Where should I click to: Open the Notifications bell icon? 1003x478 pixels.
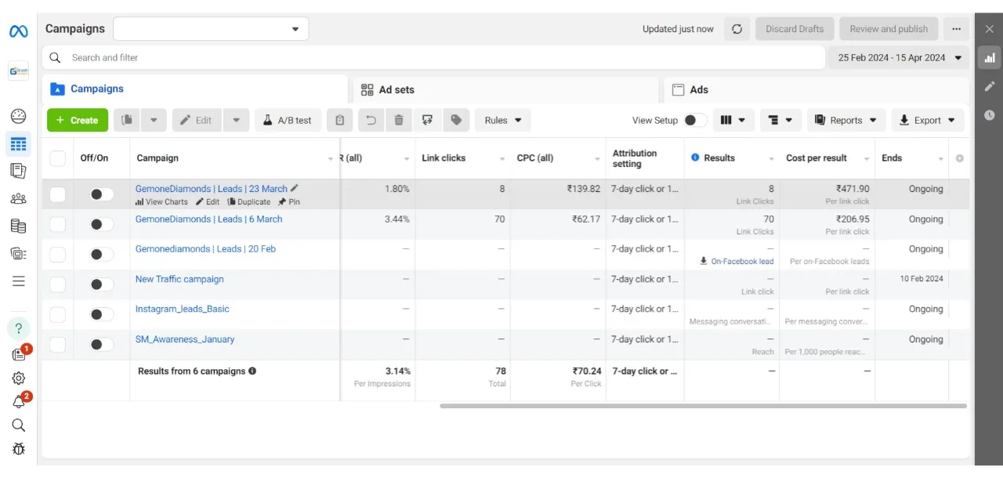[20, 400]
